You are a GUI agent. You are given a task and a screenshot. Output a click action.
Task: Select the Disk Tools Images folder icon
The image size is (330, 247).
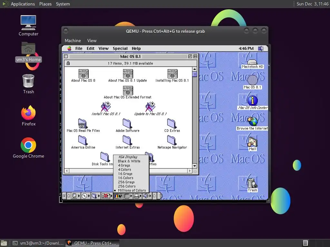point(105,157)
